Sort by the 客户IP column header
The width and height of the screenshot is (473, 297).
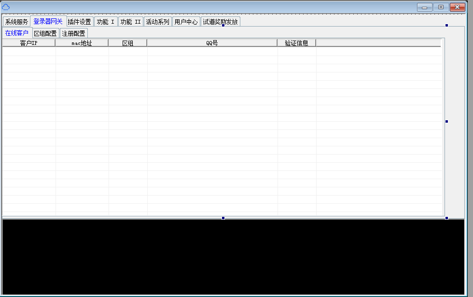tap(28, 43)
